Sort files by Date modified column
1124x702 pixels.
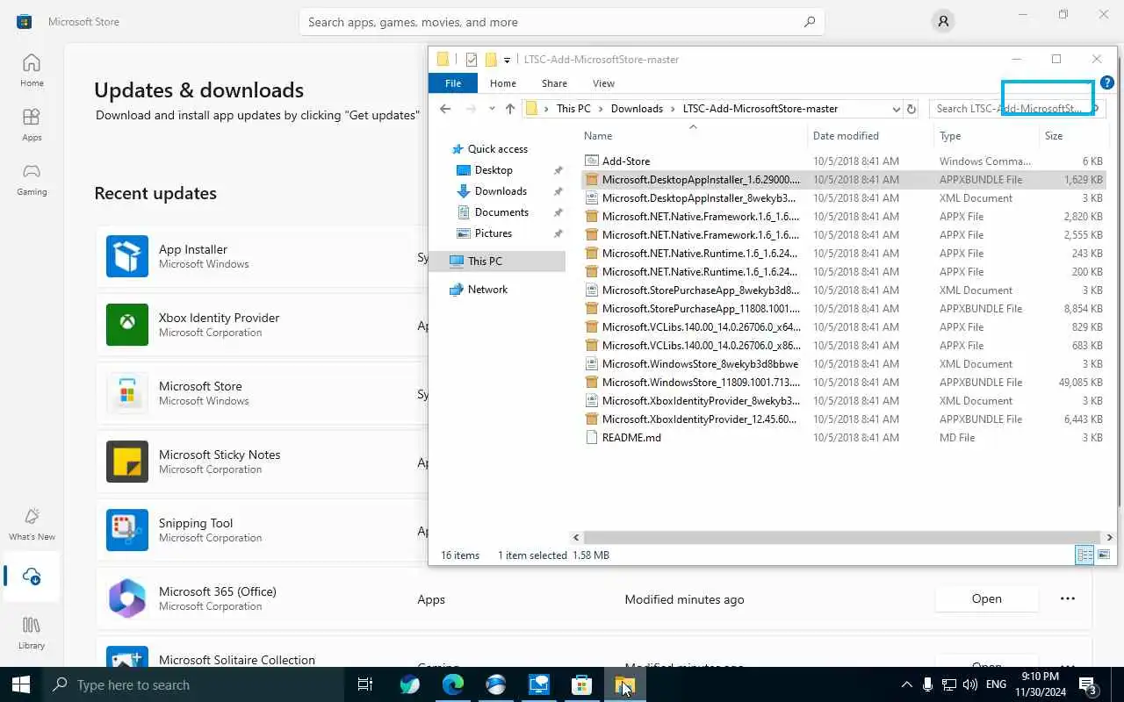tap(871, 136)
